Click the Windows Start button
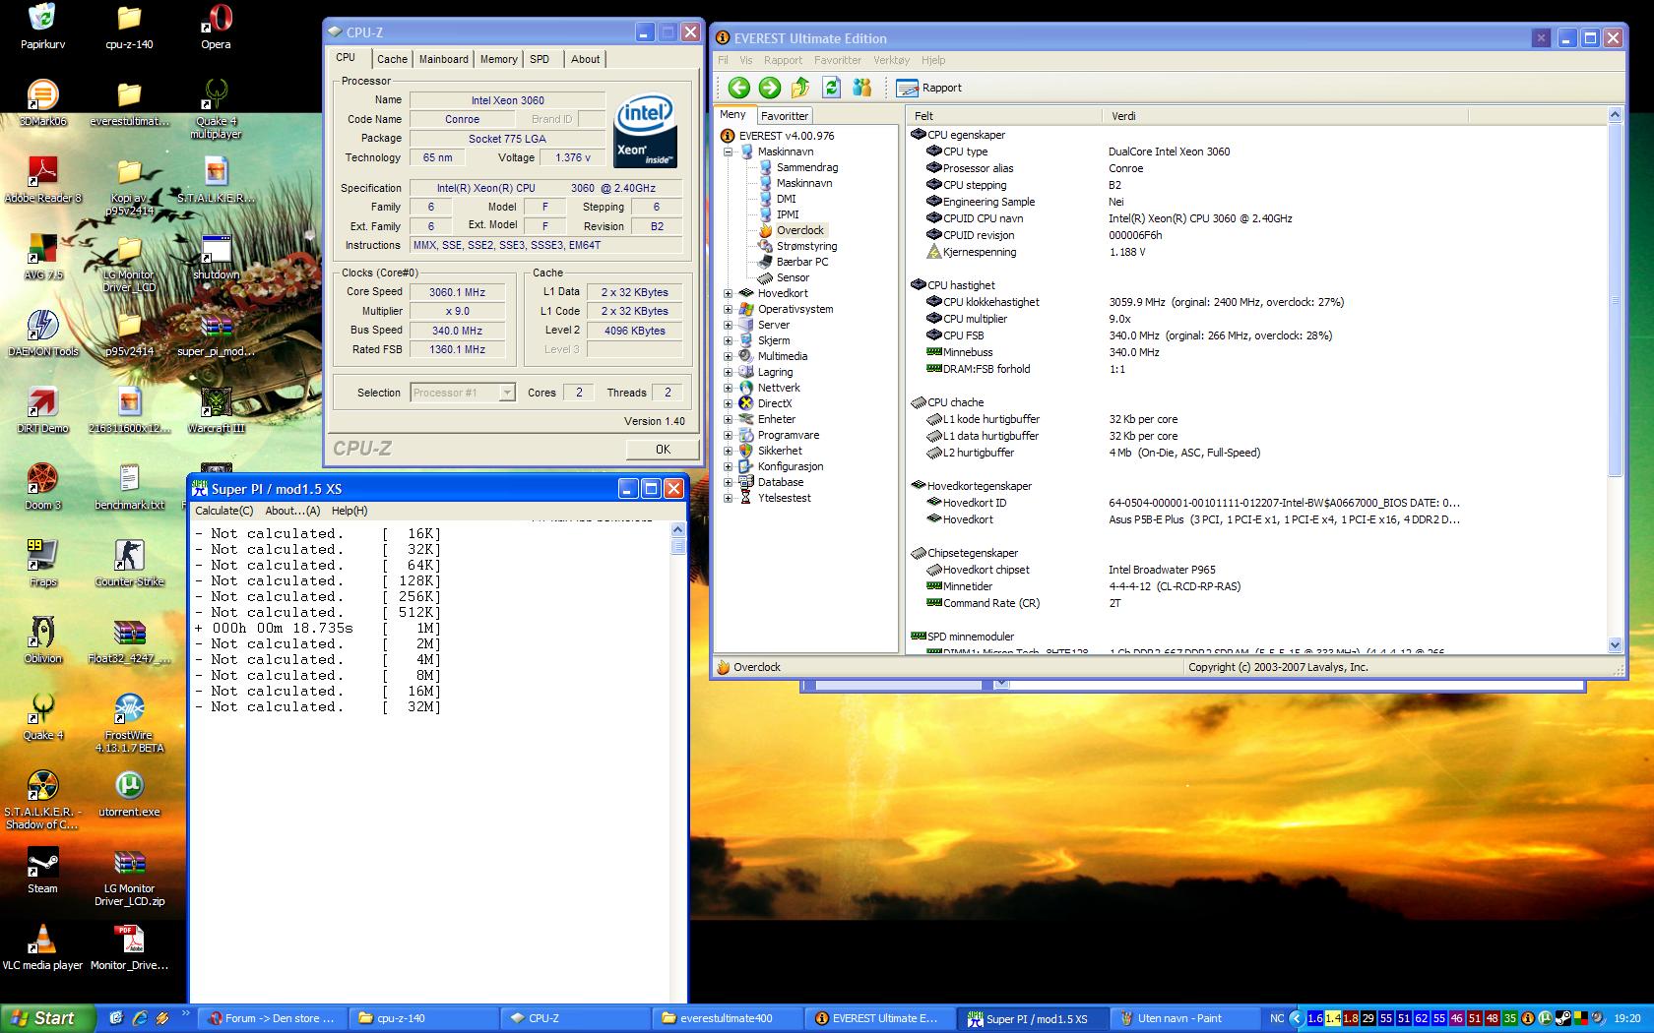1654x1033 pixels. click(47, 1018)
